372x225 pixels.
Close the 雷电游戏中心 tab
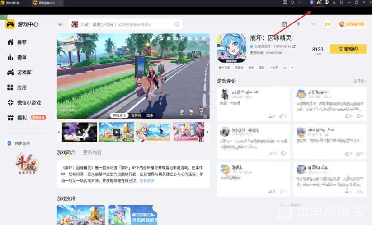click(x=60, y=3)
